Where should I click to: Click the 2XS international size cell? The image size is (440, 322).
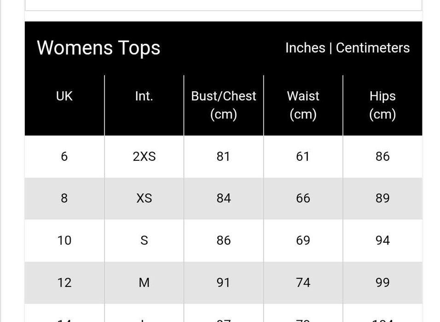(x=144, y=157)
